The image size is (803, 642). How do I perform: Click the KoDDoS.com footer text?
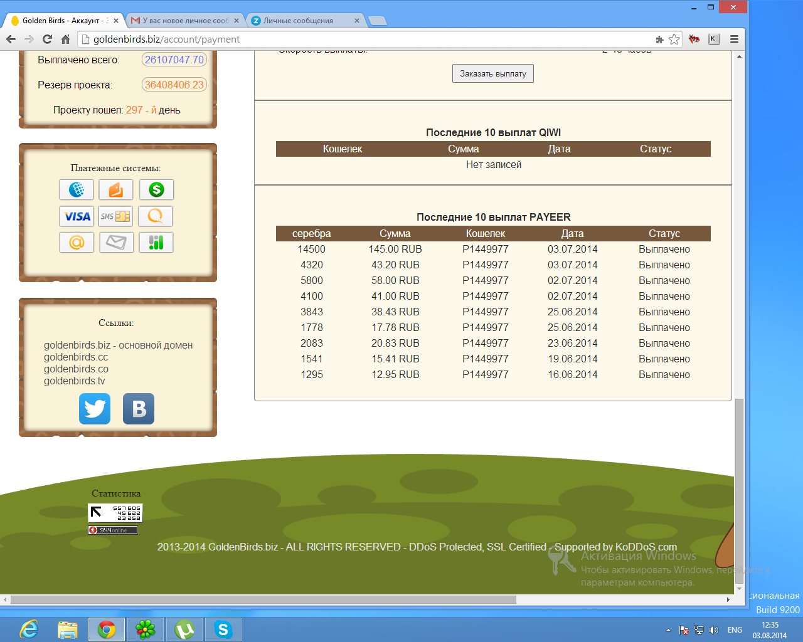click(x=646, y=547)
